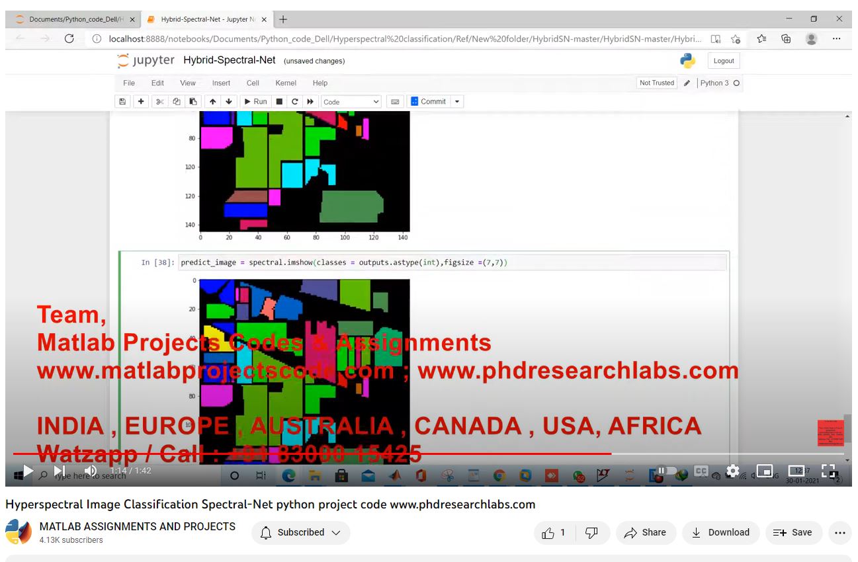Move selected cell down with arrow icon

point(229,102)
